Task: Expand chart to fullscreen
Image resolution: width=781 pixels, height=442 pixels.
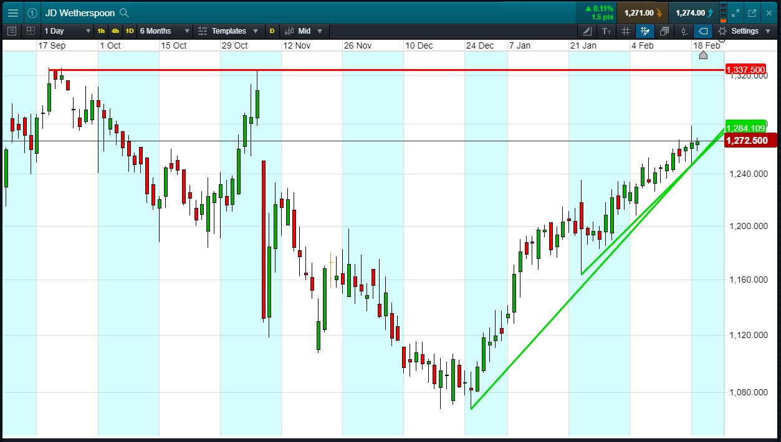Action: (x=735, y=12)
